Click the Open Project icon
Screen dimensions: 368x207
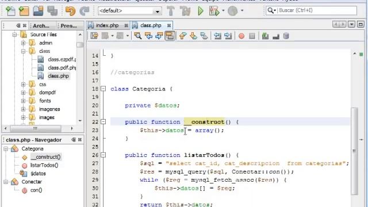pos(38,11)
